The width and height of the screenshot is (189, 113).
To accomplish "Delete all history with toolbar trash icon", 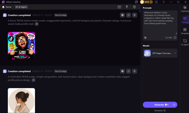I will (x=134, y=7).
